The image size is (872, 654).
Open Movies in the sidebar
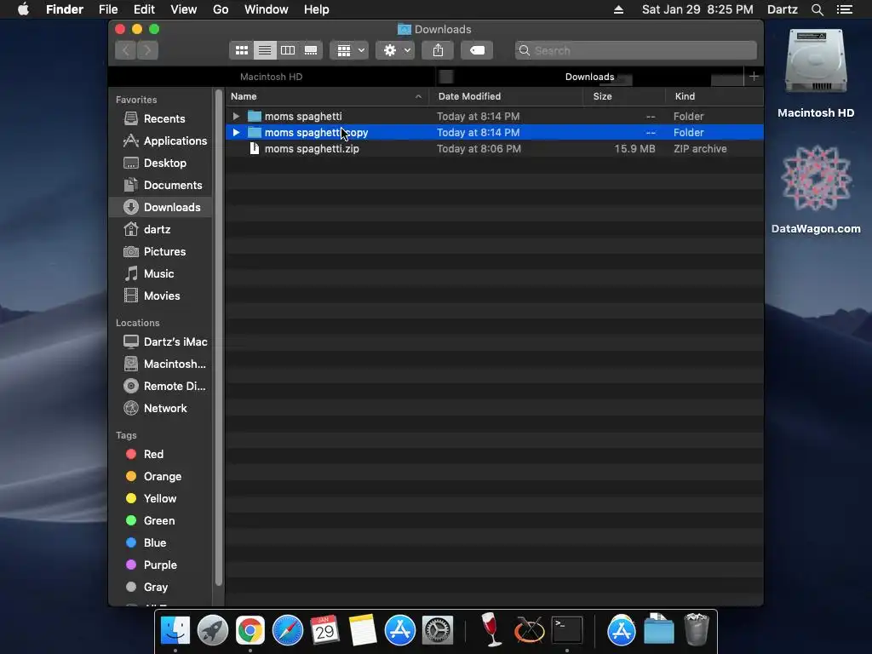click(161, 295)
